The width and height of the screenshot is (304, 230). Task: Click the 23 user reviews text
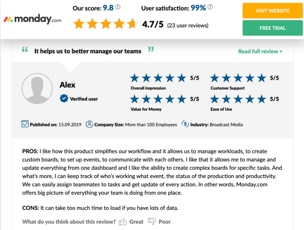click(188, 25)
